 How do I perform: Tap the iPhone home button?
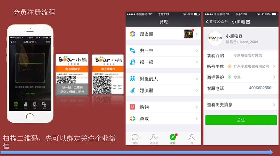click(30, 117)
